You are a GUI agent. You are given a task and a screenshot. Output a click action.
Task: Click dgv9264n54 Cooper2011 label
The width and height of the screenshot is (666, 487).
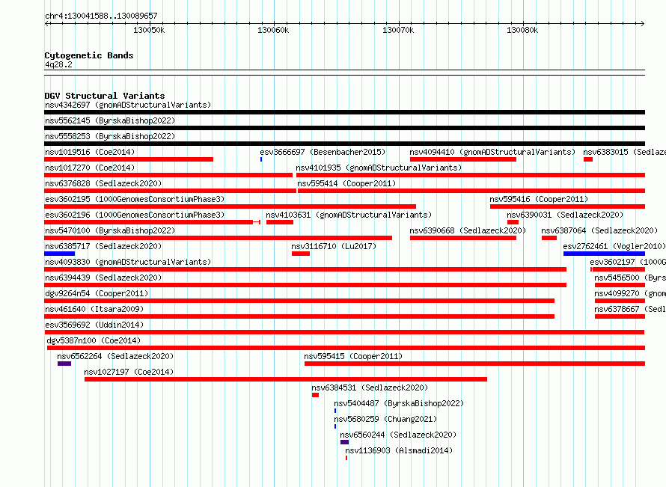click(97, 293)
